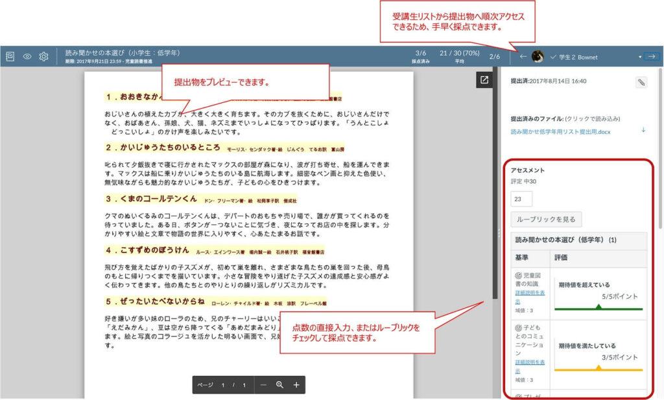Click the paperclip attachment icon

tap(641, 82)
